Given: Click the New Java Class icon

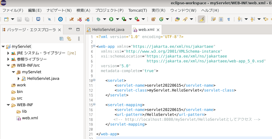Looking at the screenshot, I should [161, 19].
